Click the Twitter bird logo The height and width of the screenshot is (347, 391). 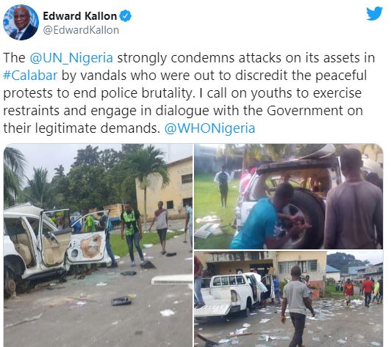[x=374, y=13]
